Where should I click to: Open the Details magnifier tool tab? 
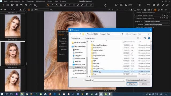click(152, 10)
